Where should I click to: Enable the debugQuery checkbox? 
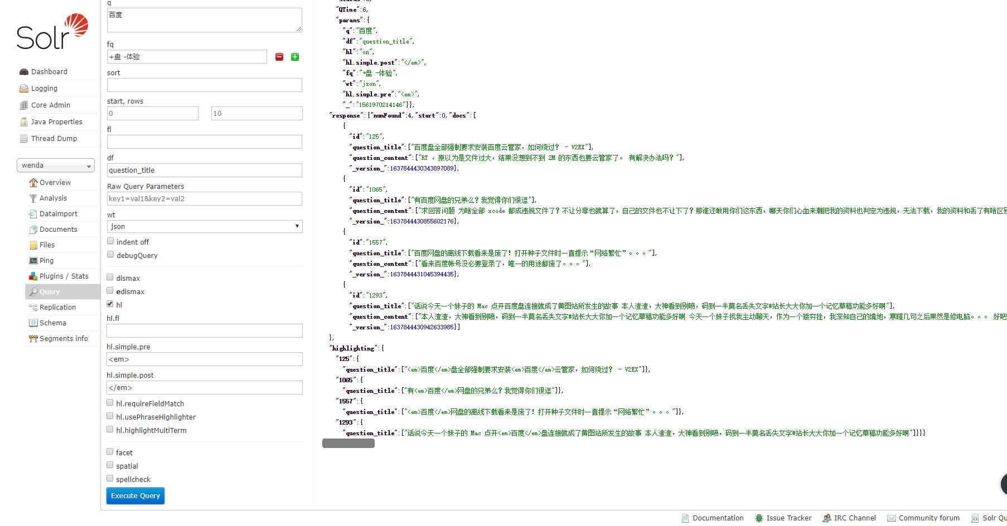tap(110, 255)
